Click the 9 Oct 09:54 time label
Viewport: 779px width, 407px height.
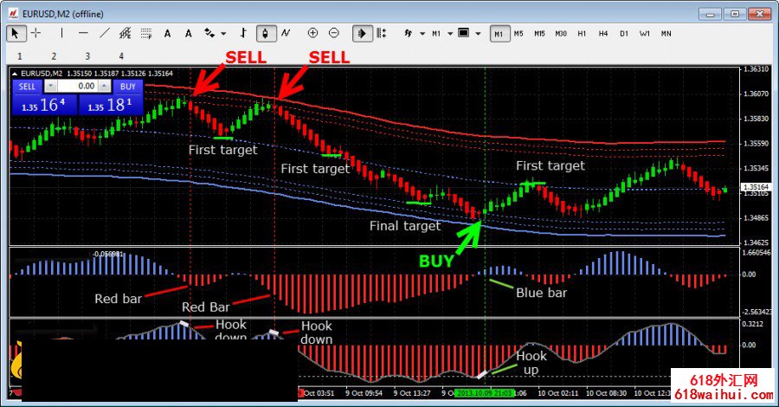[x=364, y=393]
